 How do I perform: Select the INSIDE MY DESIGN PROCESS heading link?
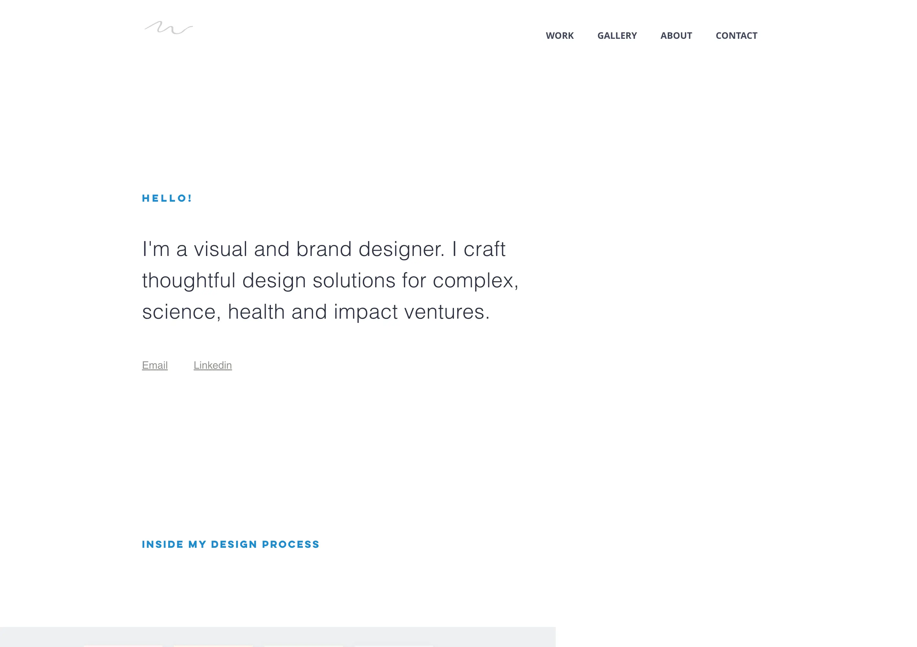point(231,544)
